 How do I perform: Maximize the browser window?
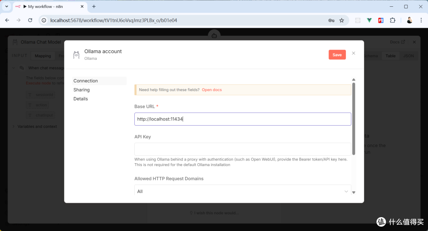(x=406, y=7)
